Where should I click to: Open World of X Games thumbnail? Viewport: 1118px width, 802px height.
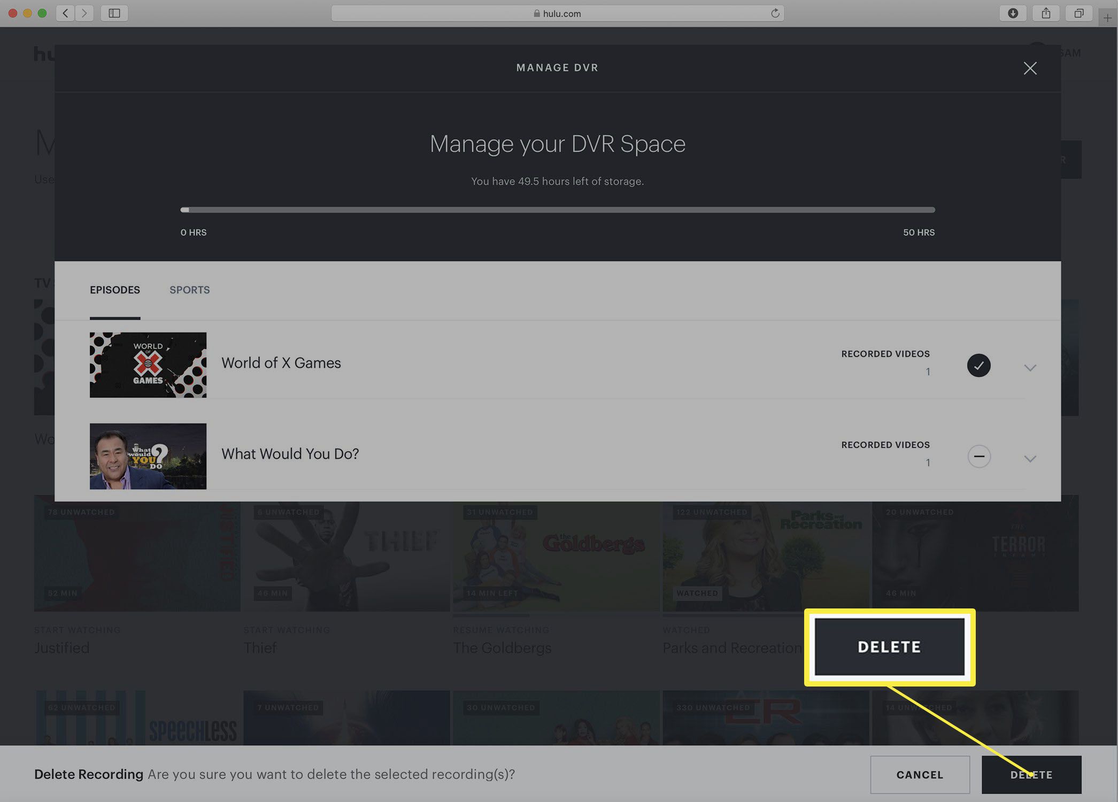pyautogui.click(x=148, y=365)
